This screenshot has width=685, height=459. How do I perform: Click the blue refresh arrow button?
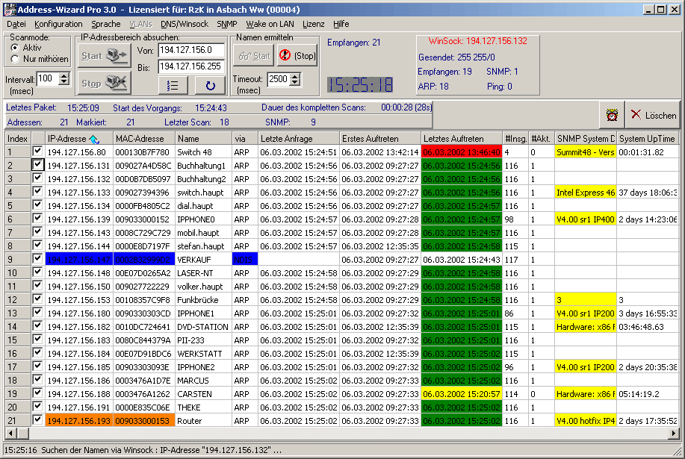pos(210,86)
